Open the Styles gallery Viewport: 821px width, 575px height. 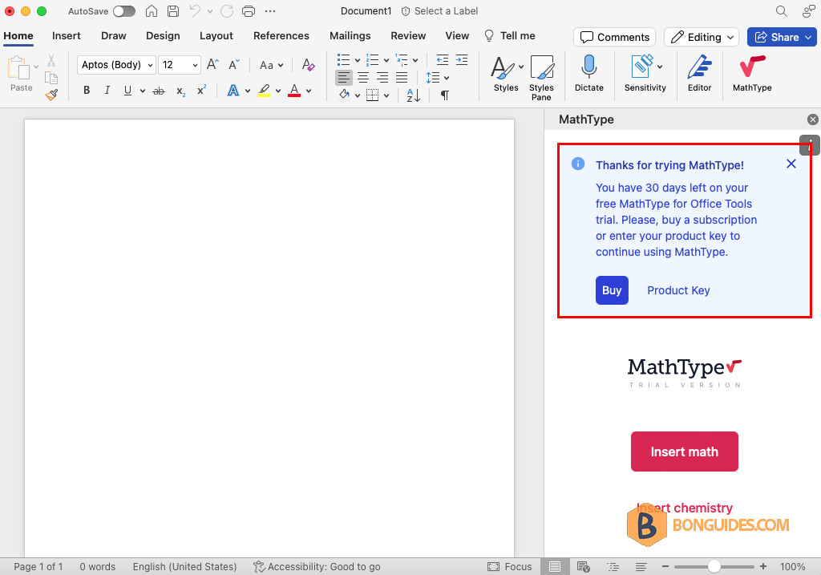(506, 74)
